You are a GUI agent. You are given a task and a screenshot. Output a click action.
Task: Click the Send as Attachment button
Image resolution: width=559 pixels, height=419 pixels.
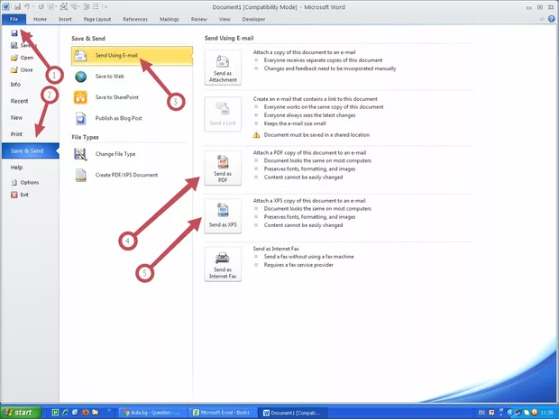[x=223, y=68]
